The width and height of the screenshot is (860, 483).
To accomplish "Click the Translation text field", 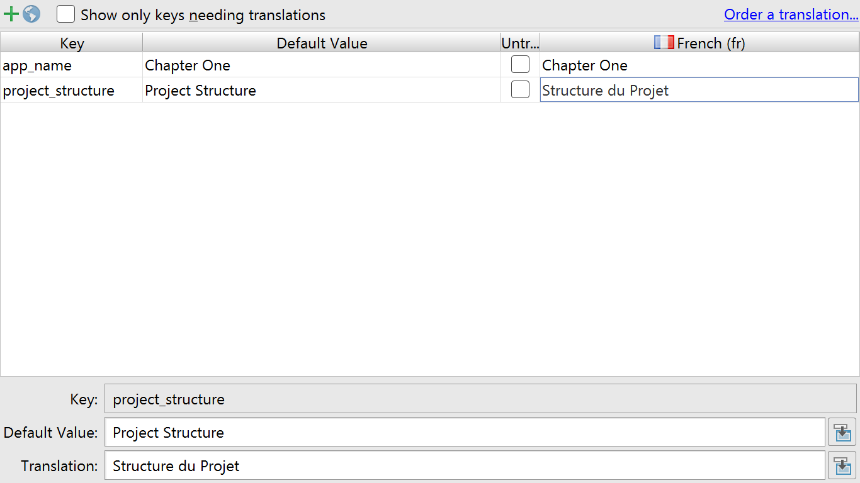I will [x=465, y=465].
